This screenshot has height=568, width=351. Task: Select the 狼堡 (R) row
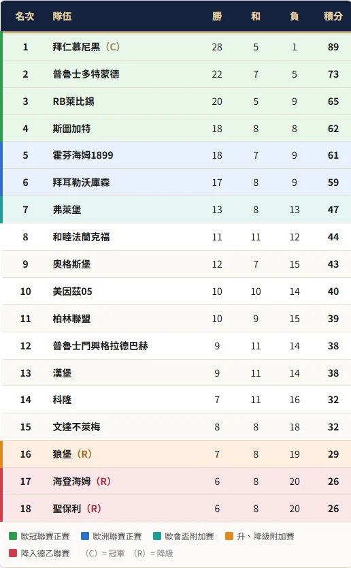click(x=176, y=454)
